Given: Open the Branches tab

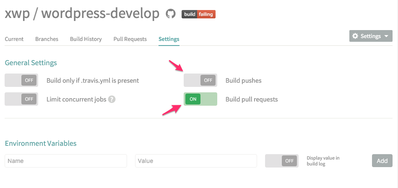Looking at the screenshot, I should [47, 39].
